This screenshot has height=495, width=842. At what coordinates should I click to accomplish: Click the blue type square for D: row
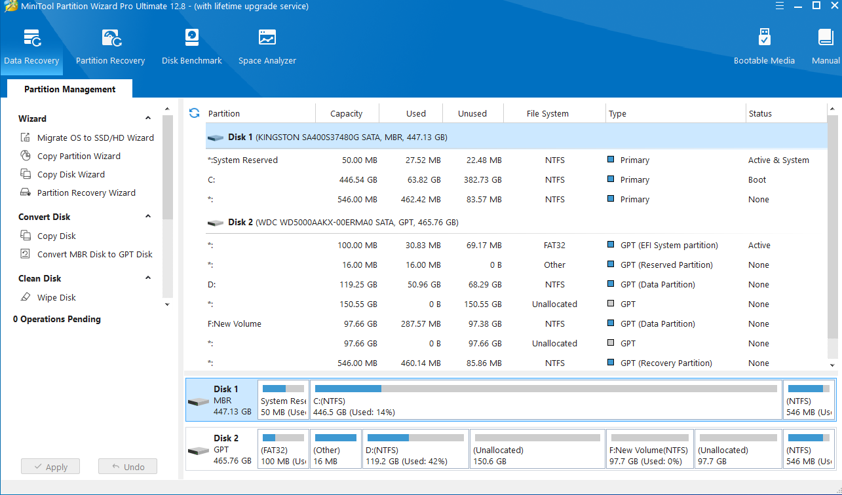point(611,284)
